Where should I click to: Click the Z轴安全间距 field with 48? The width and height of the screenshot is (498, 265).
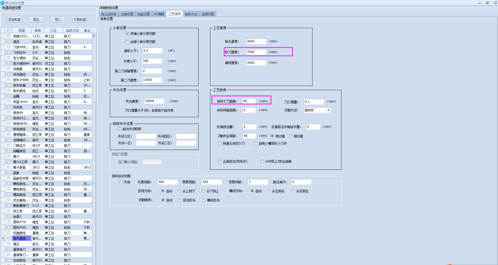click(249, 136)
